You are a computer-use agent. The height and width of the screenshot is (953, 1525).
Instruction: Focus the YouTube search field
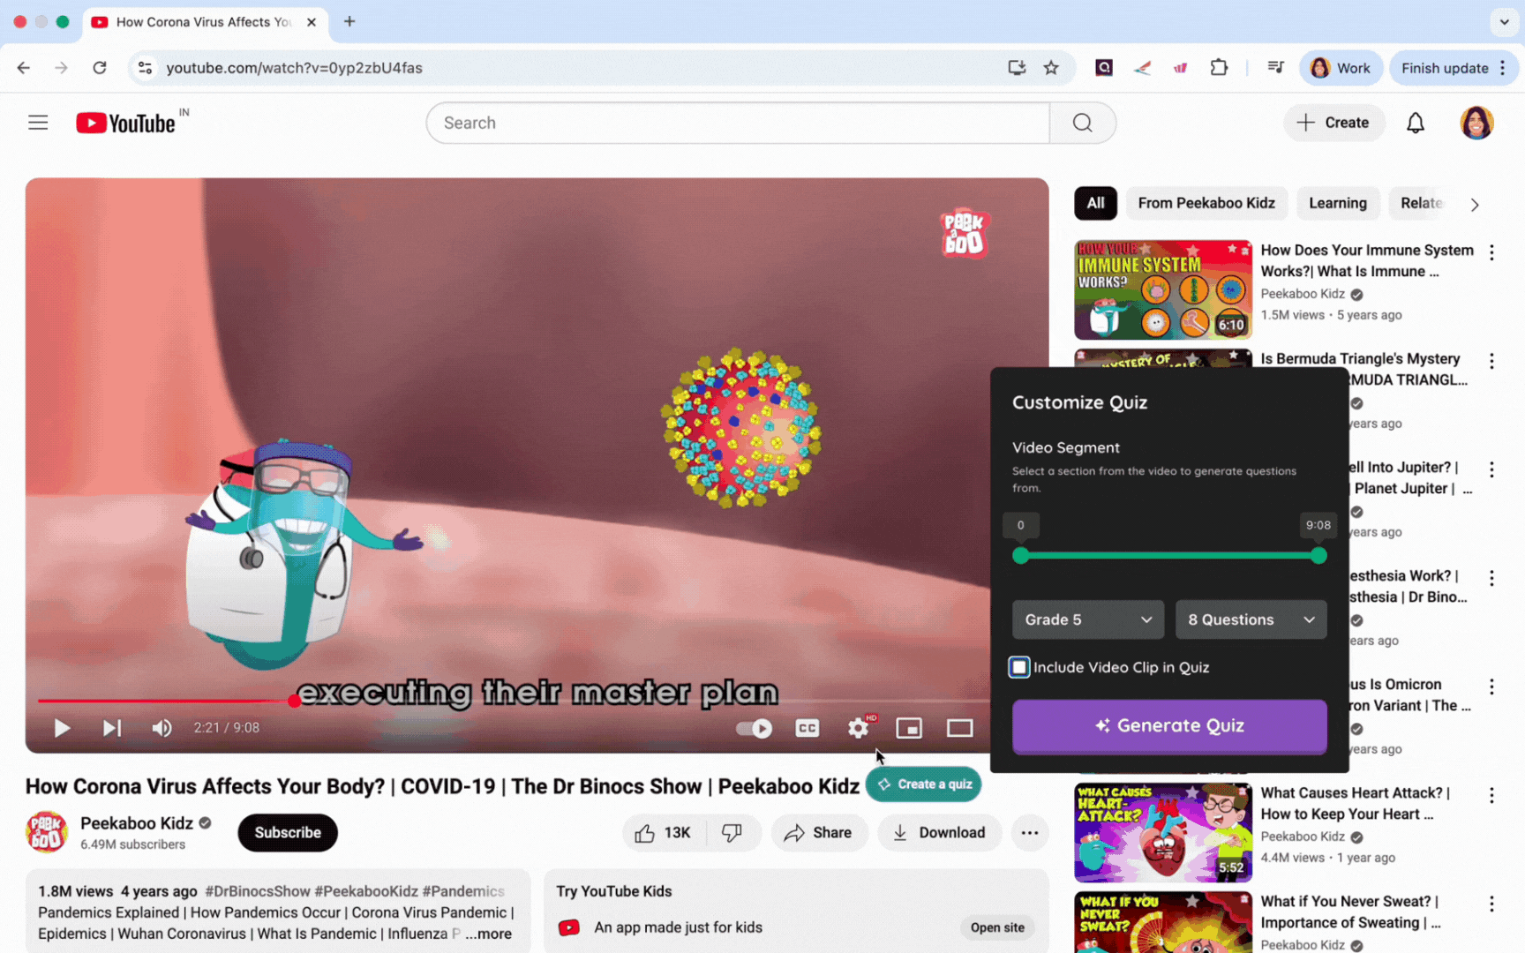point(738,123)
